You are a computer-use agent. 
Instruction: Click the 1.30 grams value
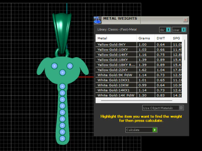pos(143,95)
